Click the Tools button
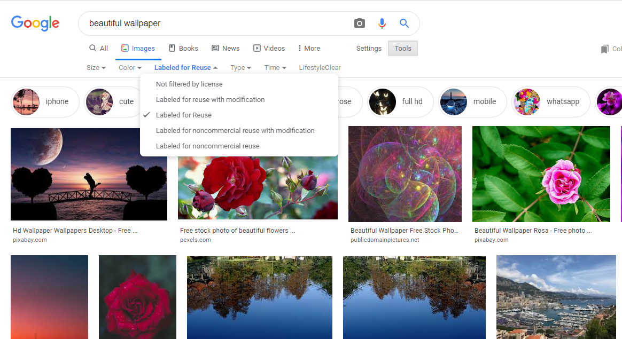The image size is (622, 339). pos(403,48)
